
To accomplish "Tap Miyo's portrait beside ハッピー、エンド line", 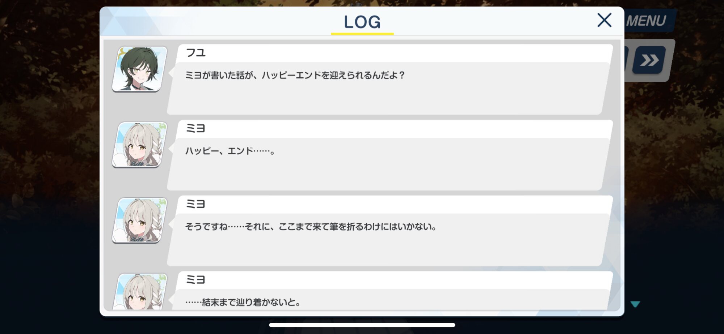I will [x=140, y=145].
